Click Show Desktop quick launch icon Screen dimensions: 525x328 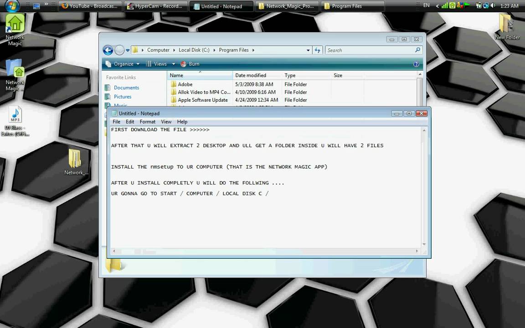[x=36, y=6]
